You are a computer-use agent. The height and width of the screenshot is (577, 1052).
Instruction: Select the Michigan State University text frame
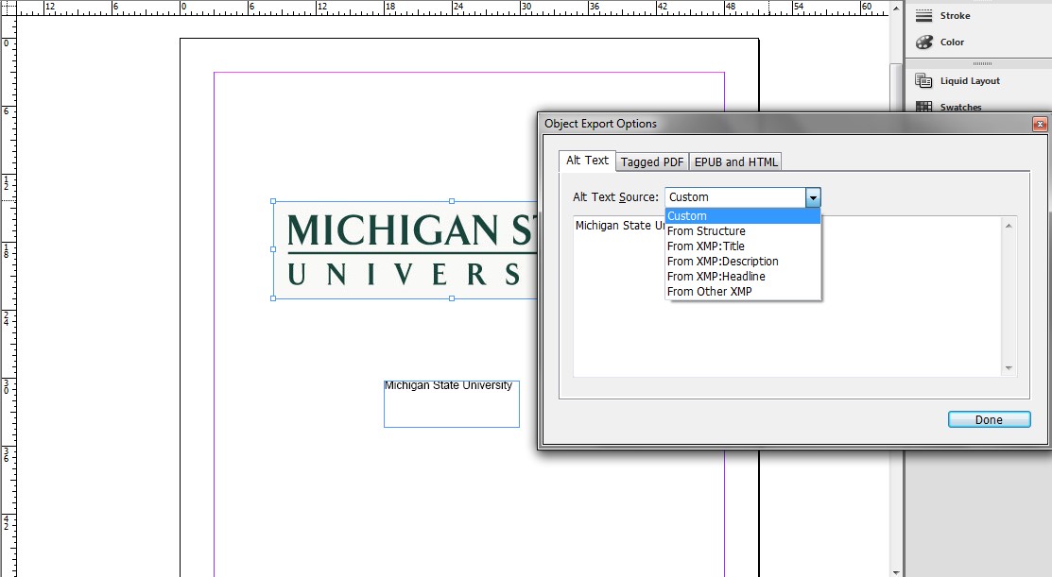point(452,404)
